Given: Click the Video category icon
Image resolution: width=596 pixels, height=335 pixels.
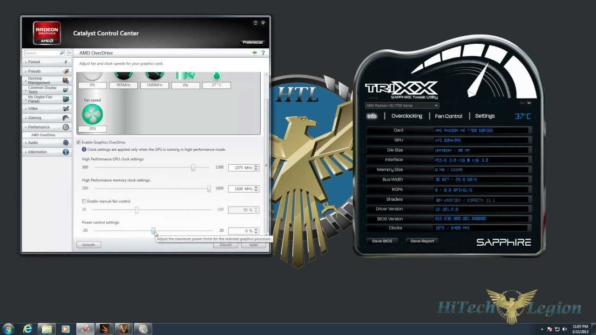Looking at the screenshot, I should coord(66,108).
